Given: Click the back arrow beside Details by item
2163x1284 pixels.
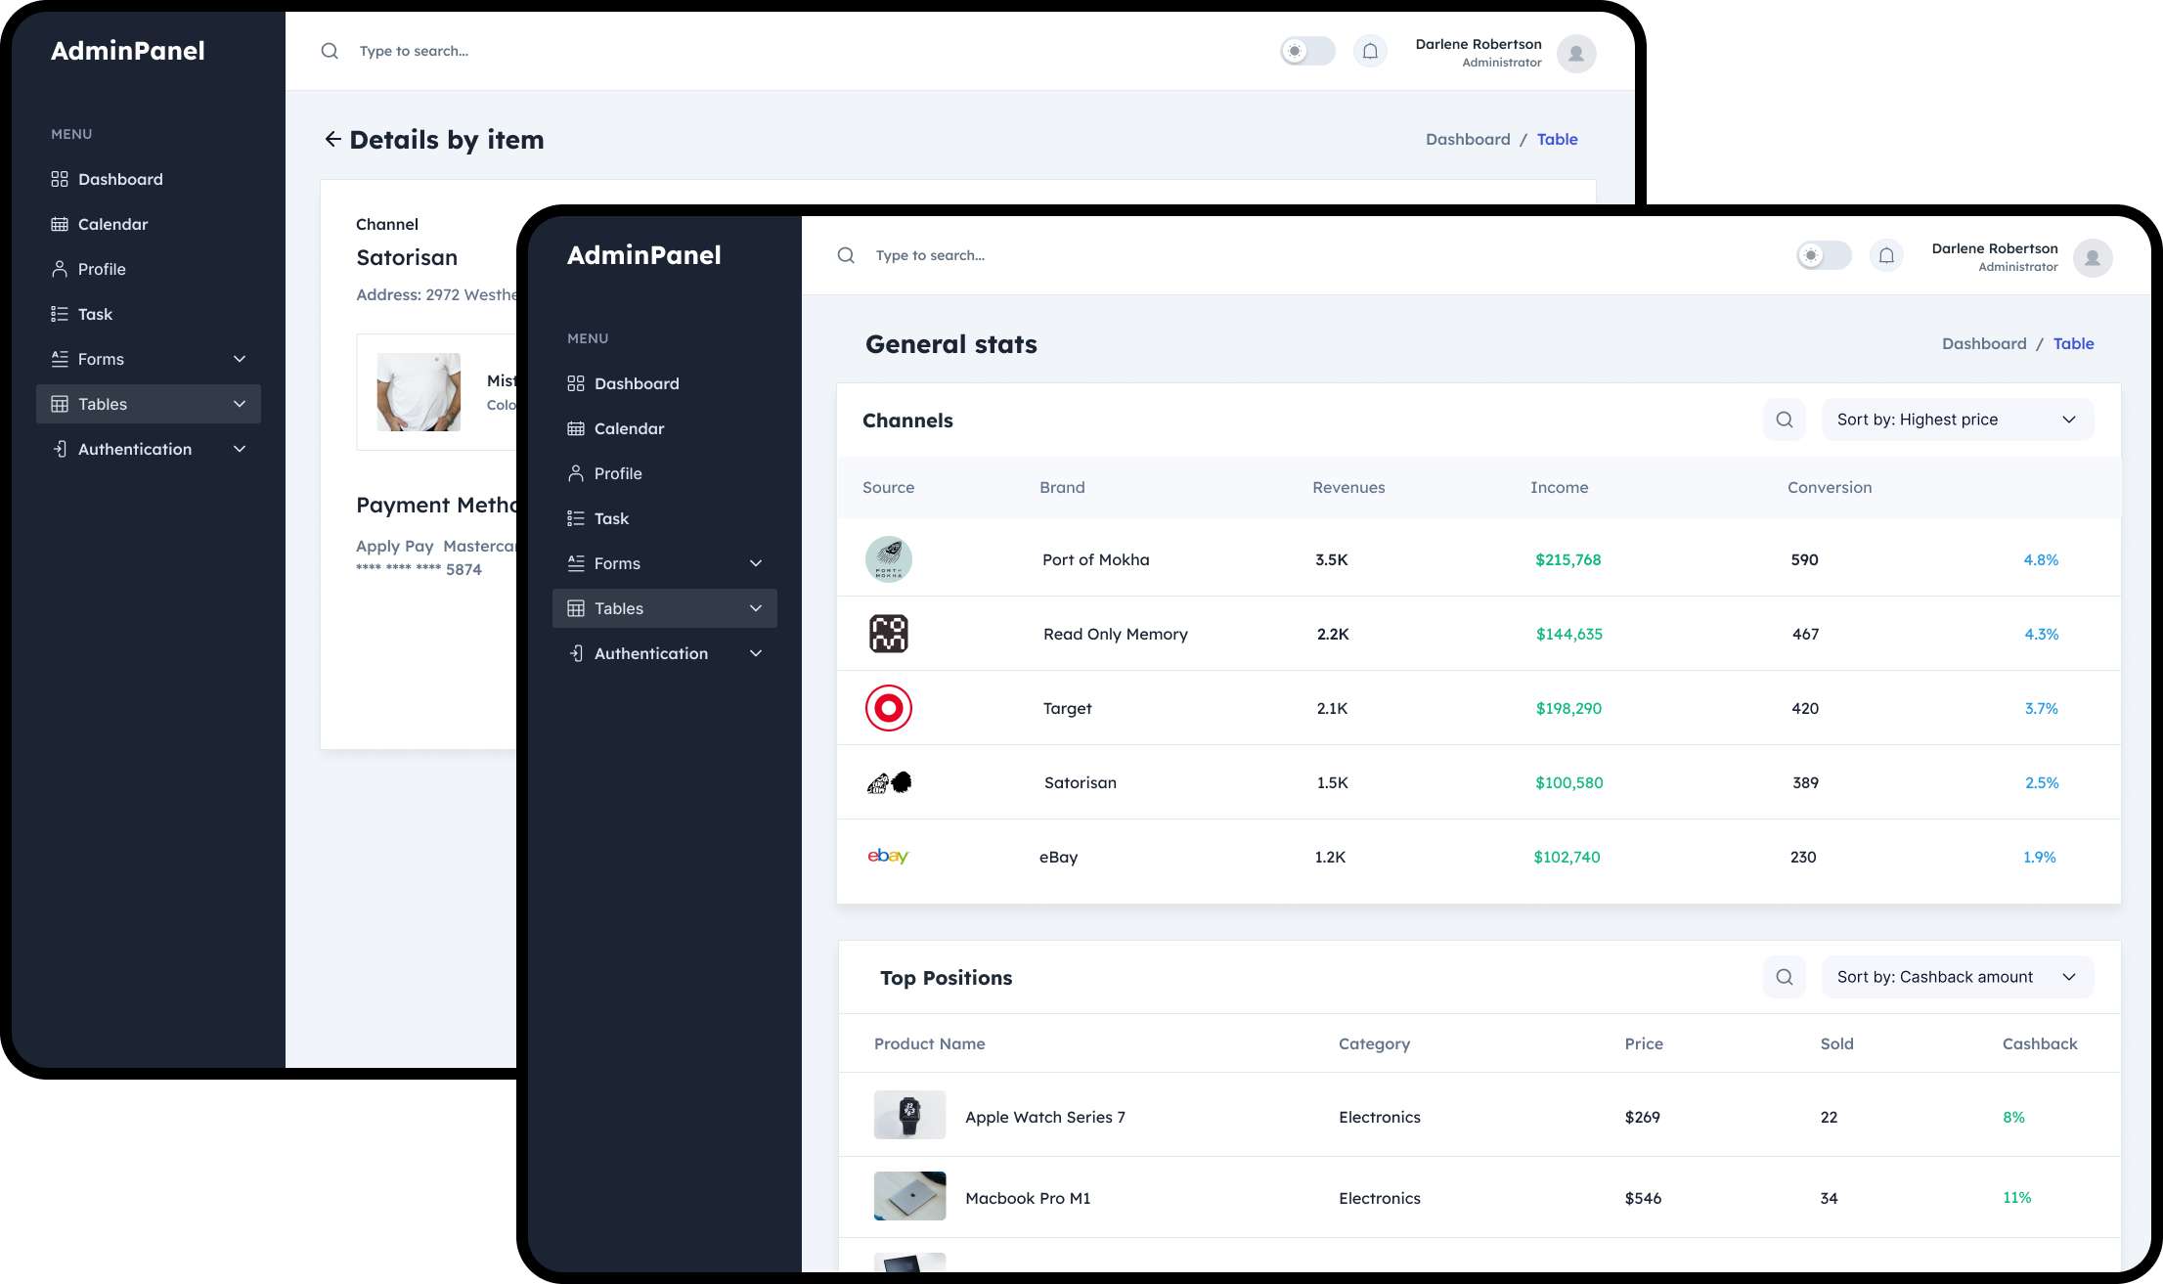Looking at the screenshot, I should coord(332,140).
